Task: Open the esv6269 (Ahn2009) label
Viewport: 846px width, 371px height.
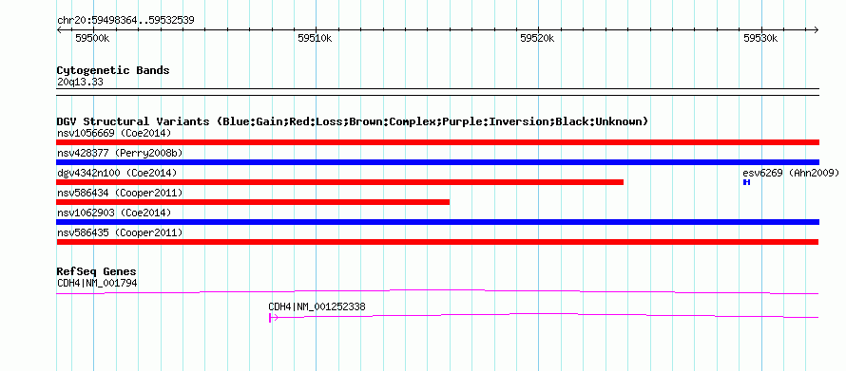Action: [791, 173]
